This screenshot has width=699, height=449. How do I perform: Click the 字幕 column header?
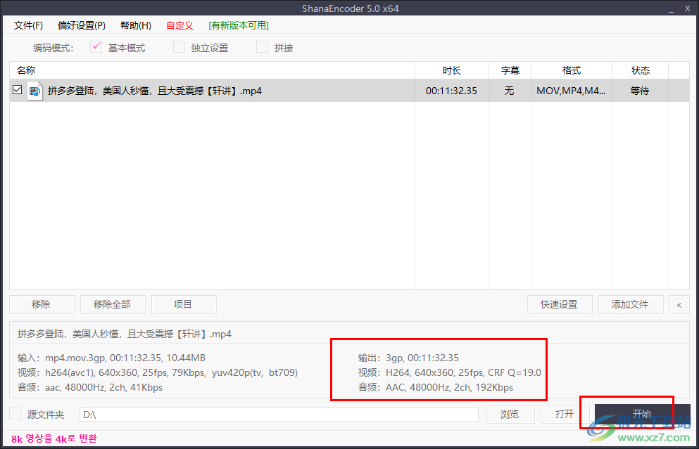(x=510, y=70)
